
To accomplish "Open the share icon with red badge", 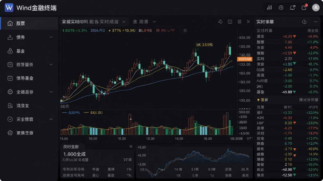I will click(304, 8).
